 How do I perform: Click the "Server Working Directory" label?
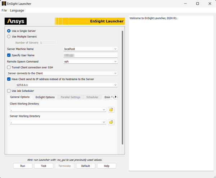click(25, 116)
